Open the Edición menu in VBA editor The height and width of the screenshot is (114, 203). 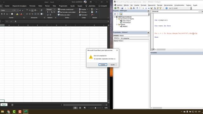click(x=126, y=5)
